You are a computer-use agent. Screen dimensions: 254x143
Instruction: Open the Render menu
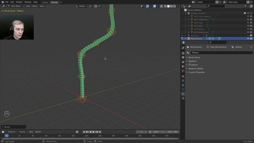[x=19, y=2]
